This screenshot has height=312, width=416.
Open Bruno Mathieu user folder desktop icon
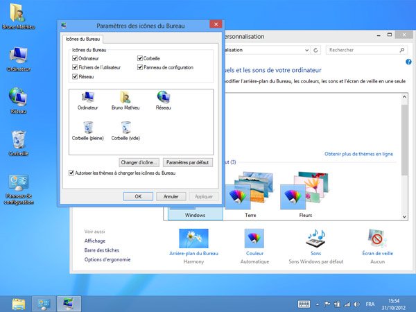18,17
